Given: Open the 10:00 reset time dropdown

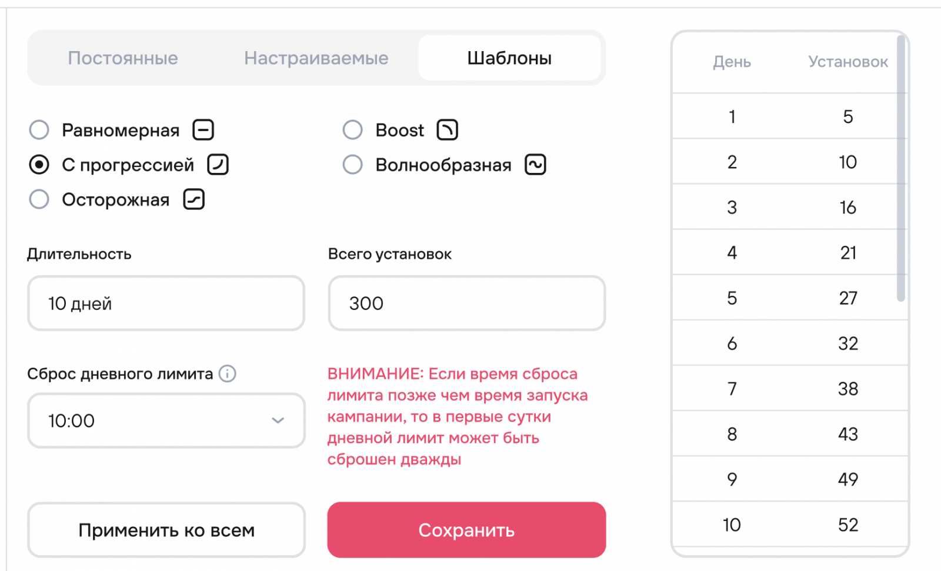Looking at the screenshot, I should tap(166, 420).
